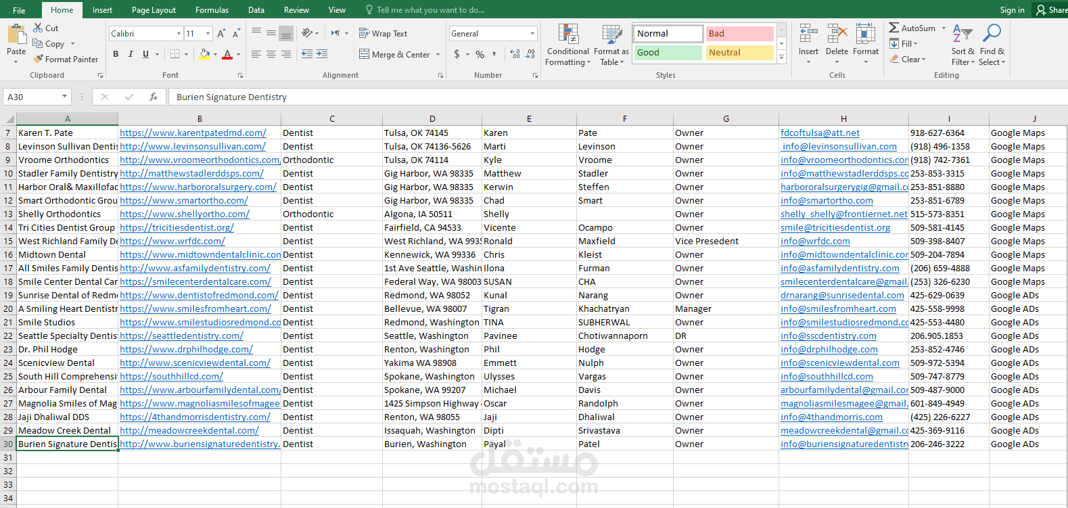Viewport: 1068px width, 508px height.
Task: Open Find & Select binoculars menu
Action: pyautogui.click(x=992, y=45)
